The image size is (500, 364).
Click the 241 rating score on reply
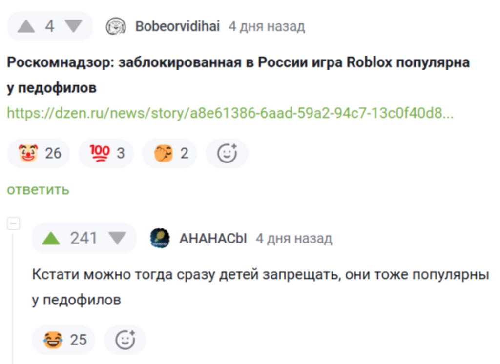tap(83, 238)
